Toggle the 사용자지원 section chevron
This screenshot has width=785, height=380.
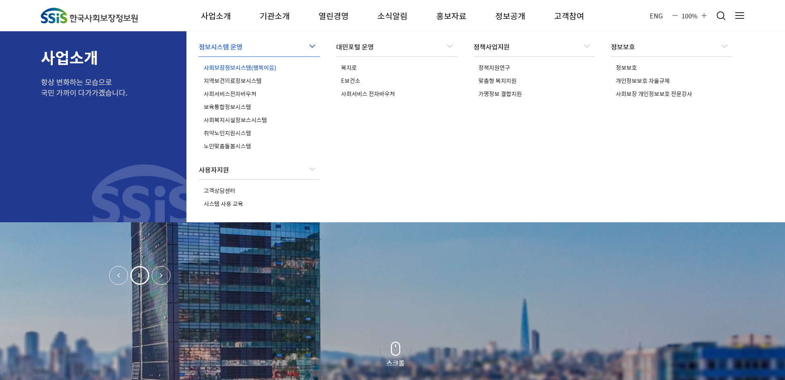[x=312, y=169]
